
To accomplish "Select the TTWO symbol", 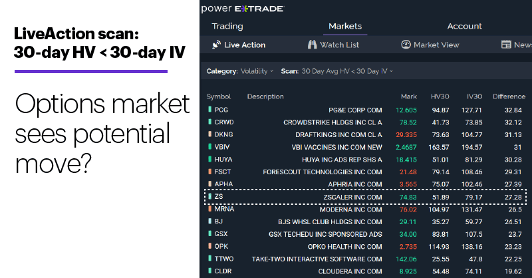I will click(224, 259).
